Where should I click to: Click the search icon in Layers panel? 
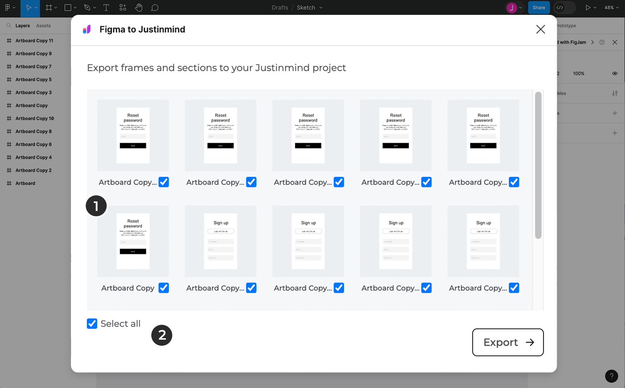pos(9,26)
